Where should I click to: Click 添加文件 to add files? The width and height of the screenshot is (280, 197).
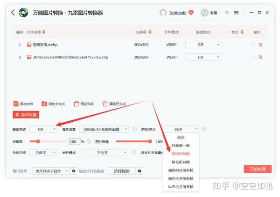pos(23,104)
